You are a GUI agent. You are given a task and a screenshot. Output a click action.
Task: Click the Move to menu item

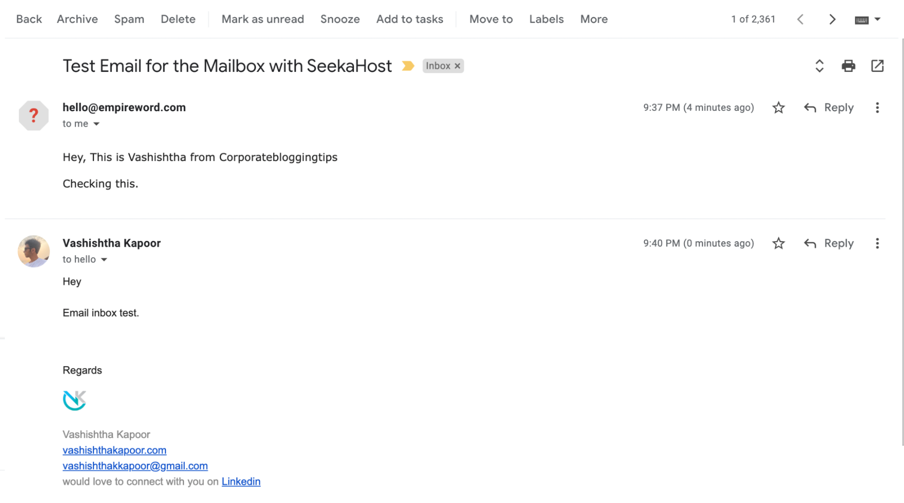coord(491,19)
